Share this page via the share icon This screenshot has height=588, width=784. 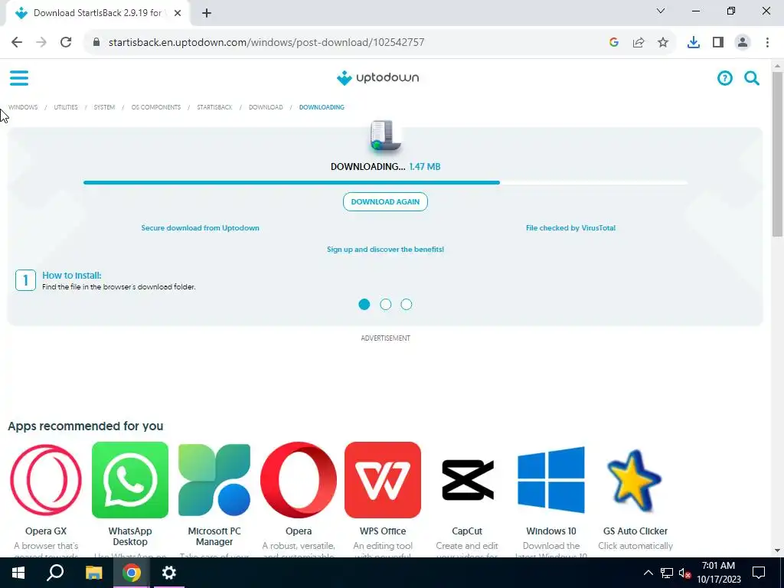639,42
